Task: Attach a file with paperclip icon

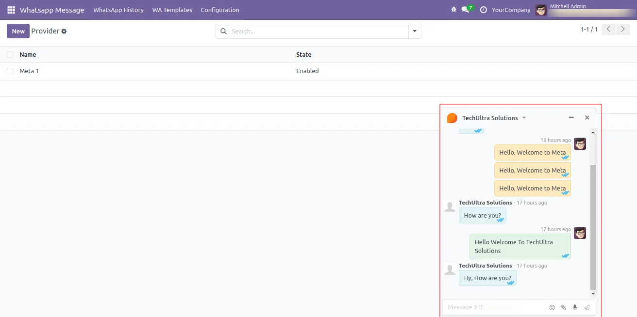Action: [564, 307]
